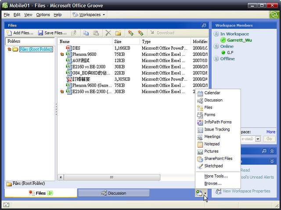Collapse the Online members group
281x210 pixels.
click(x=216, y=46)
